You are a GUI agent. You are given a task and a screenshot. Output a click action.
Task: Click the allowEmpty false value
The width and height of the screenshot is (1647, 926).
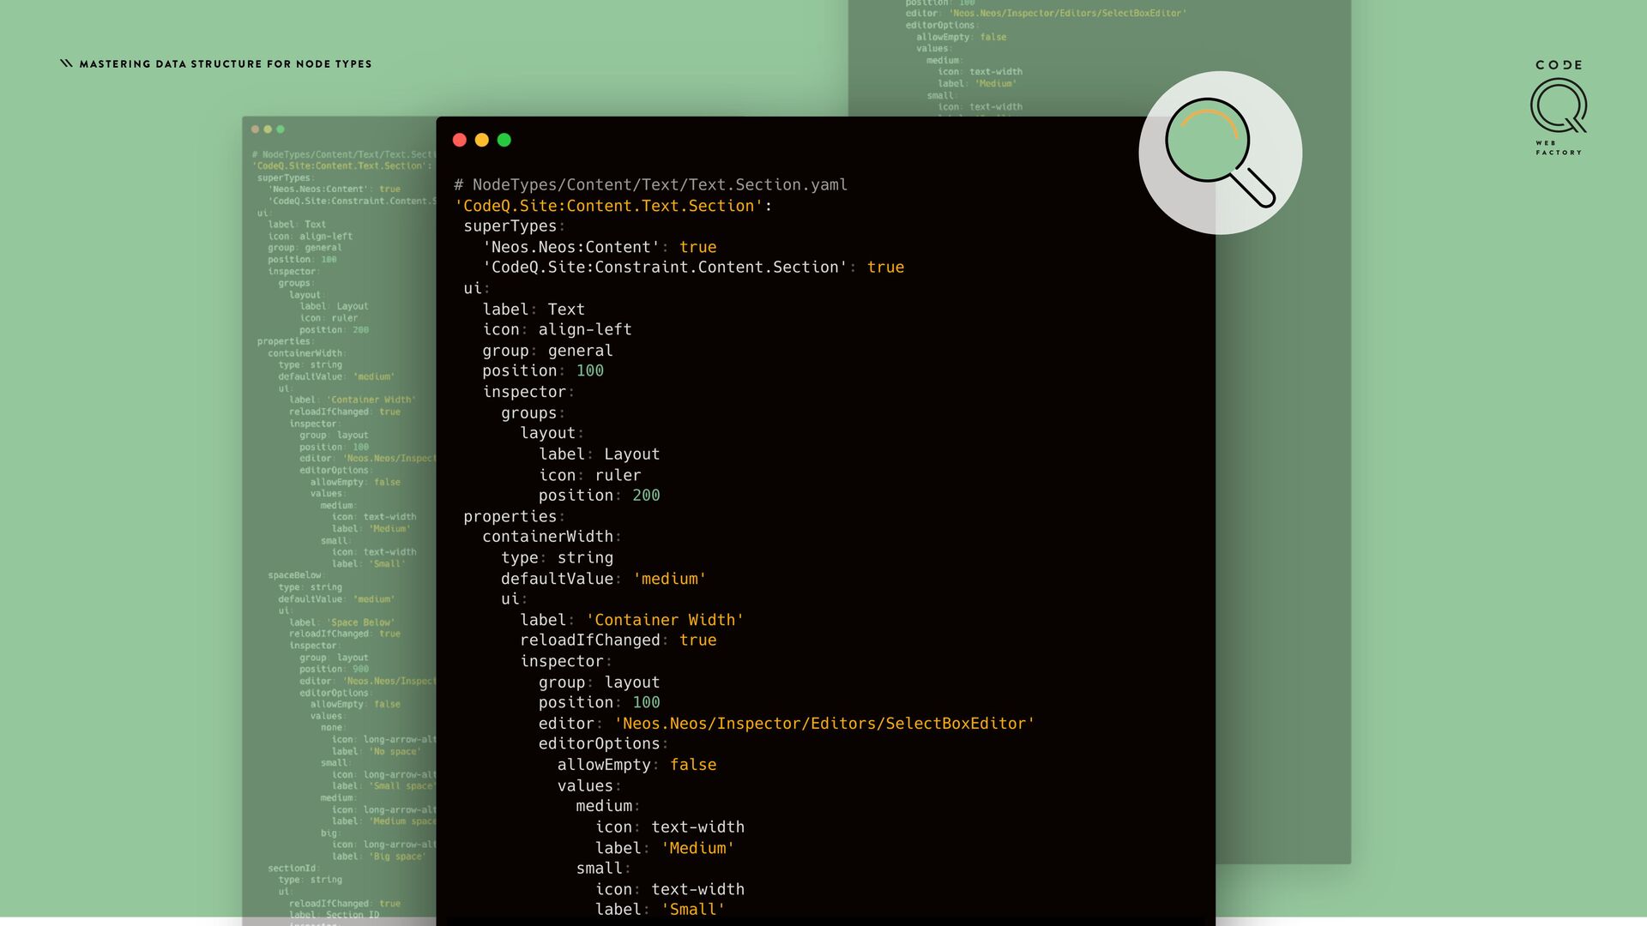click(x=692, y=765)
